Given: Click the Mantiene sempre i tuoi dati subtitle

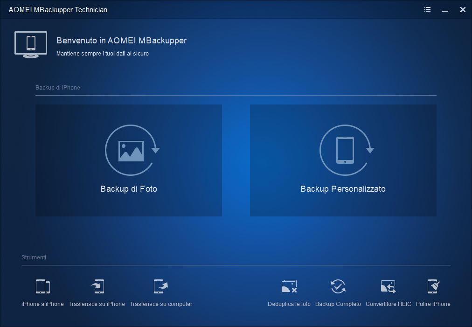Looking at the screenshot, I should 103,54.
